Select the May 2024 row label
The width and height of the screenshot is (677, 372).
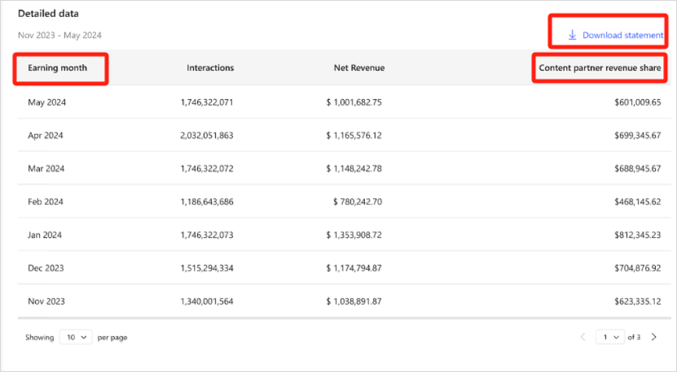(45, 102)
